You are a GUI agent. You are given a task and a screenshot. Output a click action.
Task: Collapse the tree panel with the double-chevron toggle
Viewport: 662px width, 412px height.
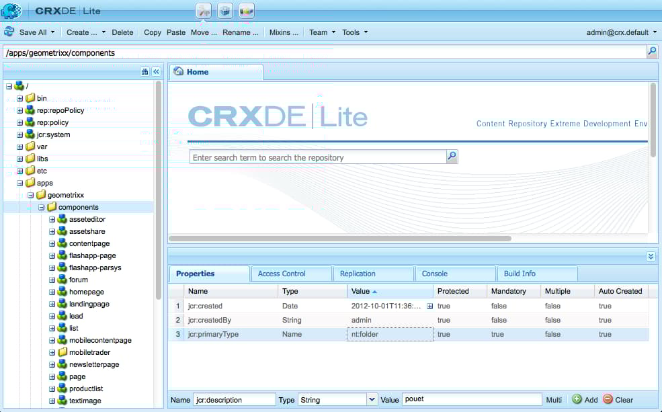[156, 71]
